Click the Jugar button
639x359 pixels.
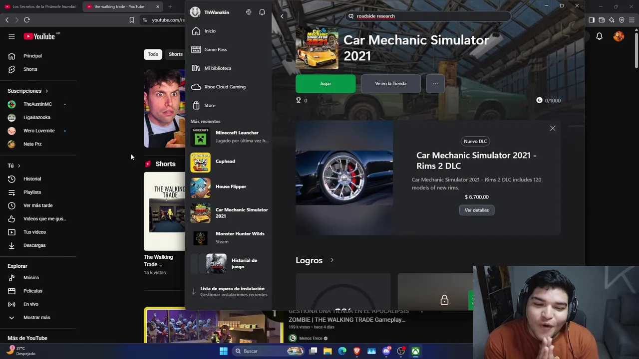(x=325, y=84)
